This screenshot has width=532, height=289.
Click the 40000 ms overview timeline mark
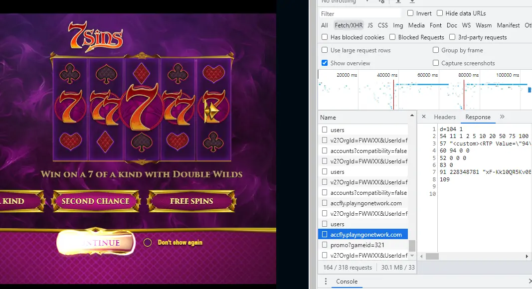[387, 75]
